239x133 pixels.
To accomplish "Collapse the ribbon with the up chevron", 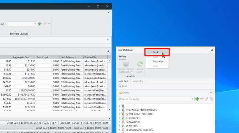I will [108, 12].
